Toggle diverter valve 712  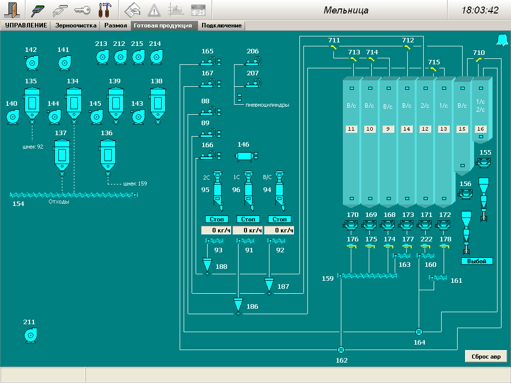pyautogui.click(x=408, y=47)
